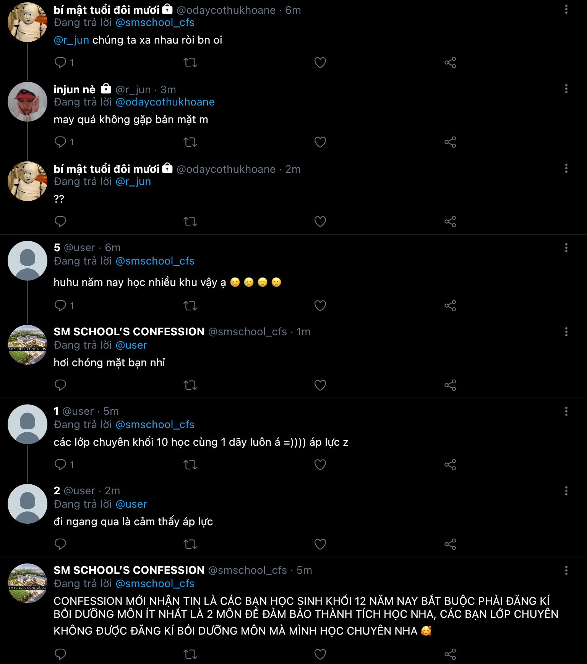Screen dimensions: 587x664
Task: Retweet injun nè's "may quá" reply
Action: pos(190,142)
